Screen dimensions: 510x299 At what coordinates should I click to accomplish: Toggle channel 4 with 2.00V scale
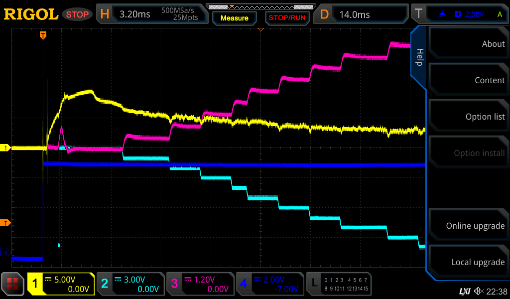pos(269,284)
